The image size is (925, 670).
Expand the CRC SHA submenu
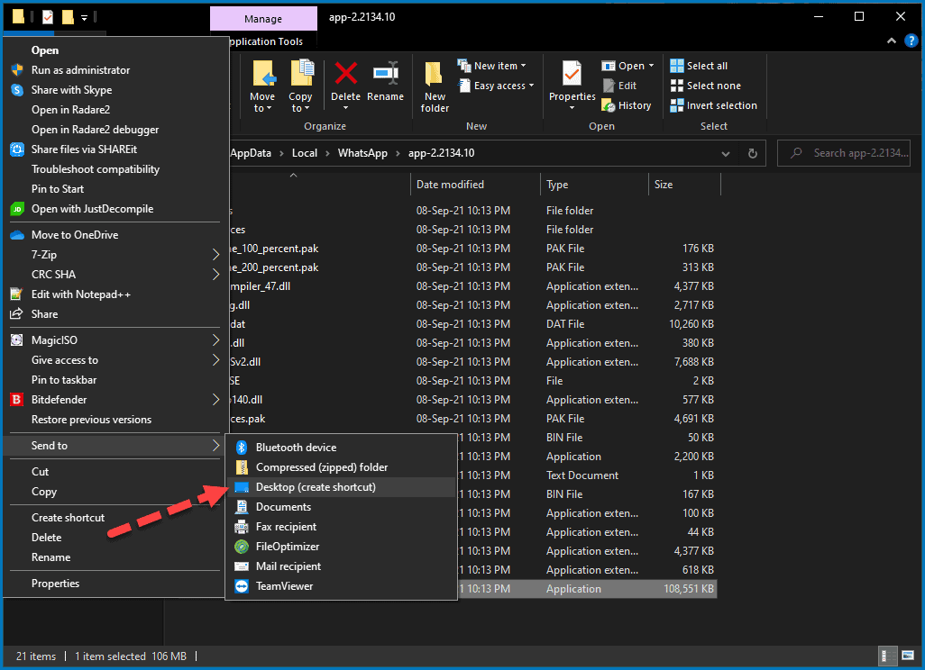(115, 275)
